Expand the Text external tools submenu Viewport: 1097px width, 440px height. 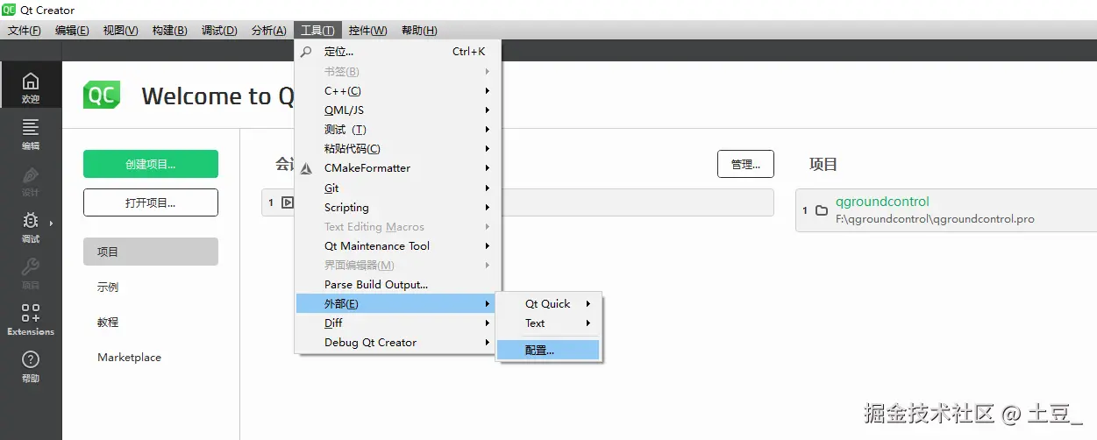click(x=548, y=323)
